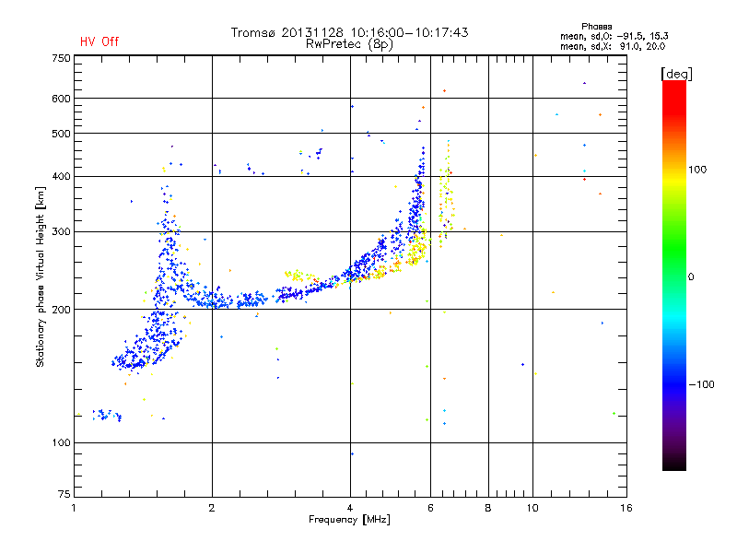Viewport: 737px width, 553px height.
Task: Click x-axis tick label 4
Action: pyautogui.click(x=350, y=508)
